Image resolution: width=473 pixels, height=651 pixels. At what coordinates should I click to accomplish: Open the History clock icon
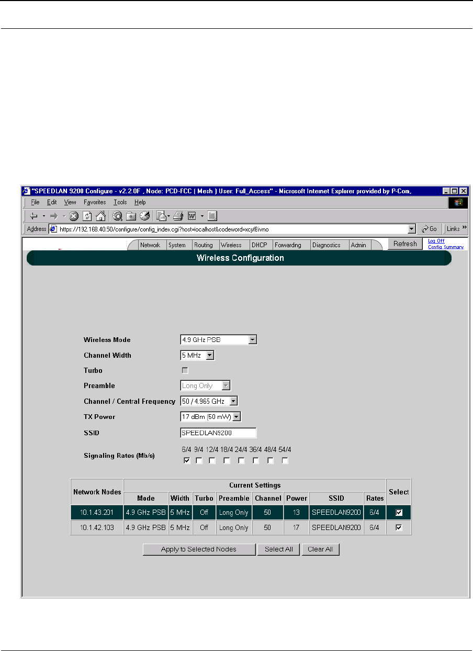click(x=144, y=216)
